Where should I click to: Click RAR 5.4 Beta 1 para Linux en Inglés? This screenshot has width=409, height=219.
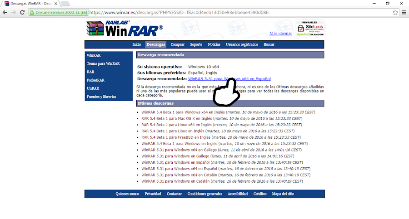coord(173,131)
